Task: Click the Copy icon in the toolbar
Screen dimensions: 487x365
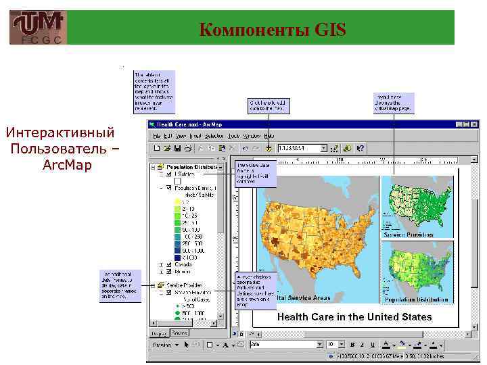Action: 211,148
